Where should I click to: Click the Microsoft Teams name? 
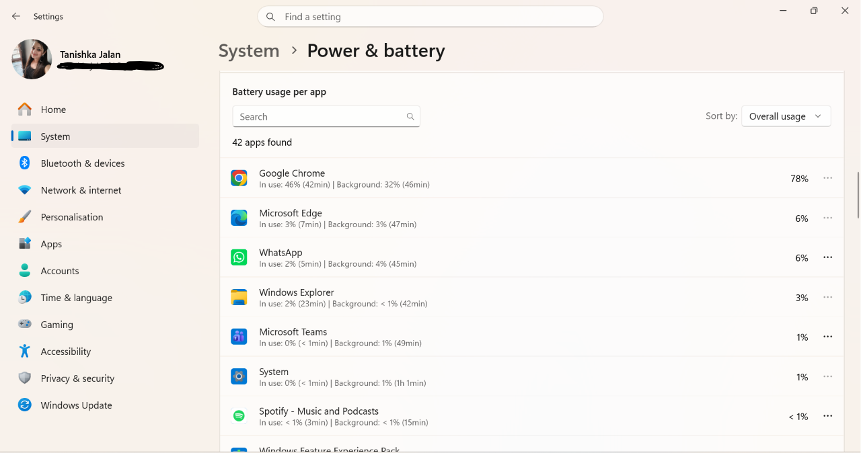293,332
